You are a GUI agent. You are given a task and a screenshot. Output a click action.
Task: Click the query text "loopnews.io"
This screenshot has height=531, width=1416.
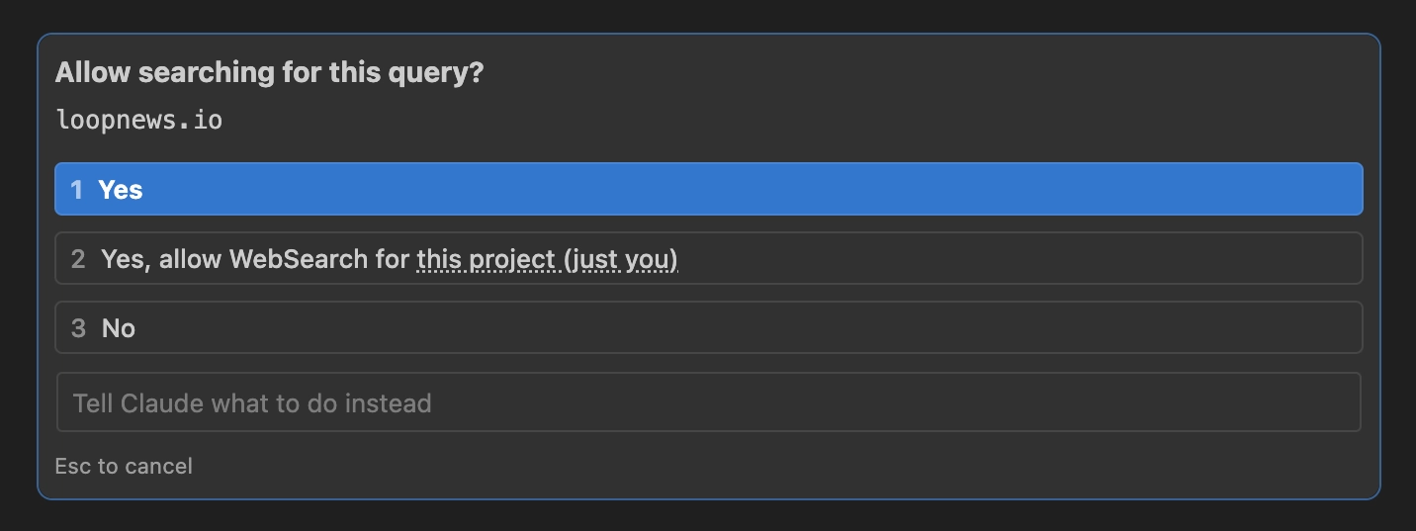(138, 121)
